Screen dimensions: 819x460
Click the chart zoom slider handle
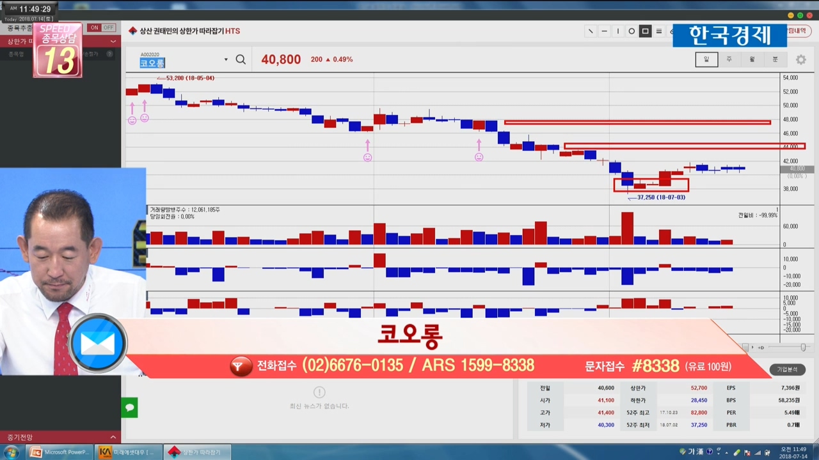coord(803,347)
